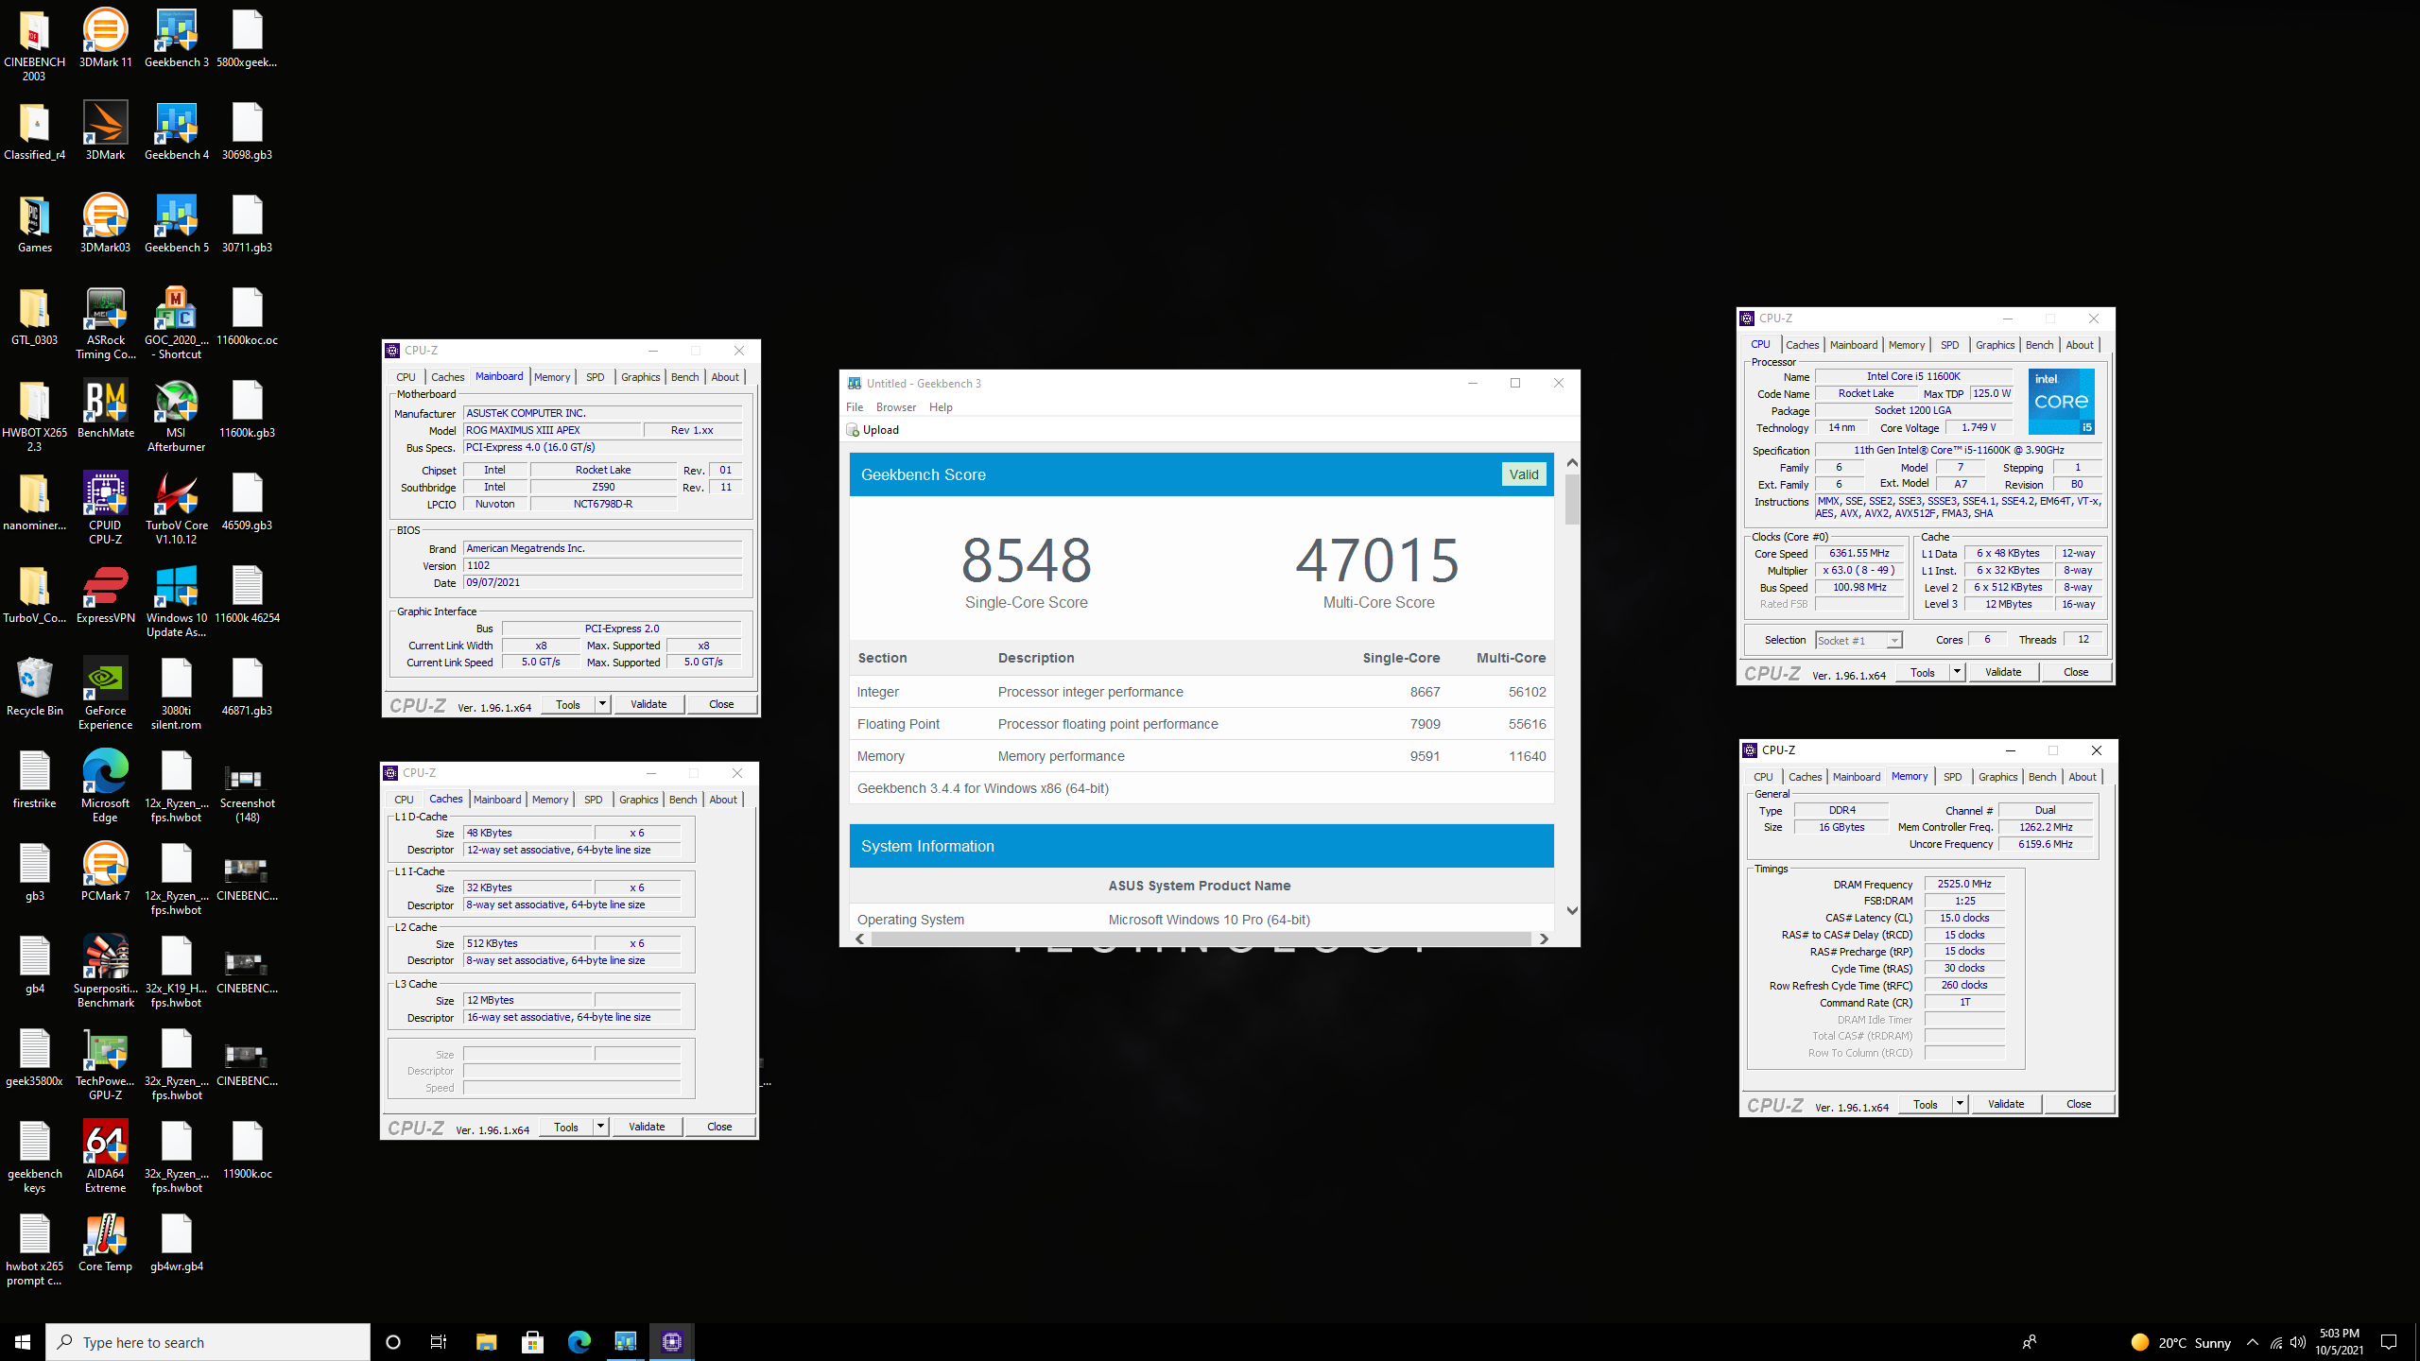Select the Geekbench 4 desktop icon
Image resolution: width=2420 pixels, height=1361 pixels.
pyautogui.click(x=176, y=131)
